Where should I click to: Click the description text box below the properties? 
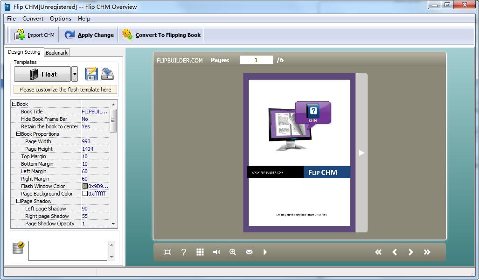coord(68,251)
